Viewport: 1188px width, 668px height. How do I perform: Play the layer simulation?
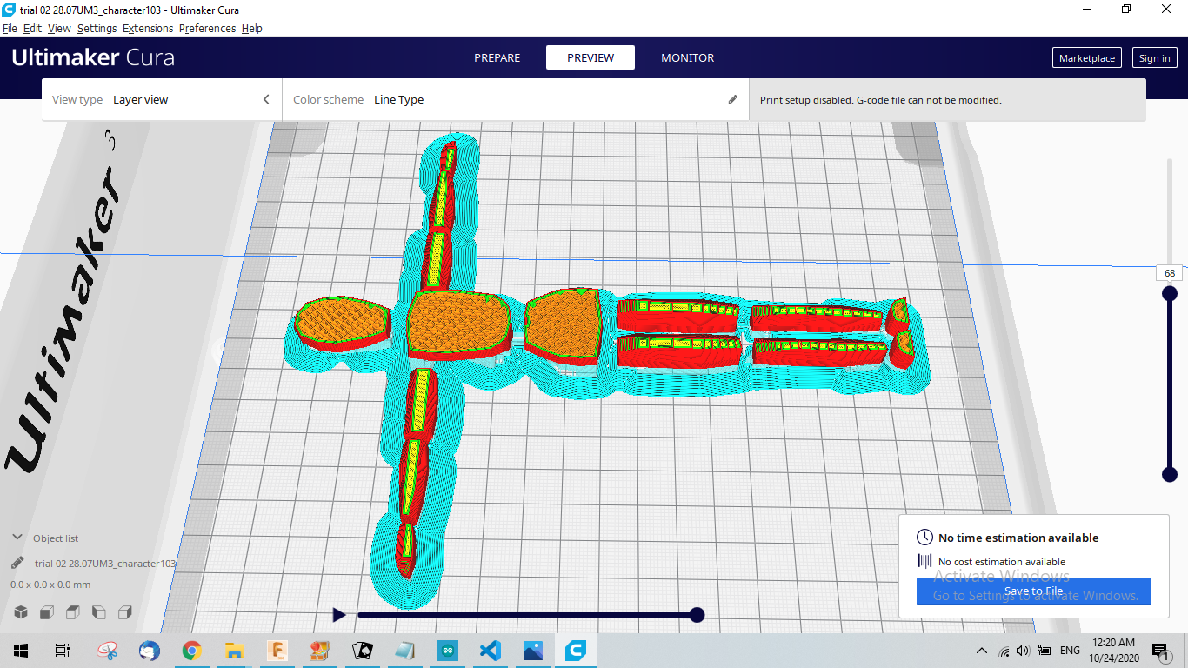click(x=339, y=615)
